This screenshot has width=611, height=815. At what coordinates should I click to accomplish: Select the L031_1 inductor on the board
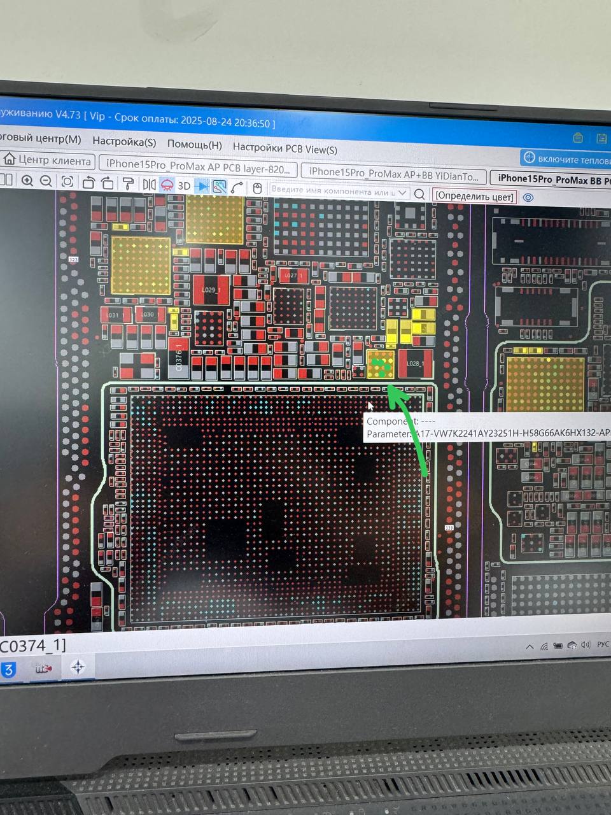(x=116, y=315)
